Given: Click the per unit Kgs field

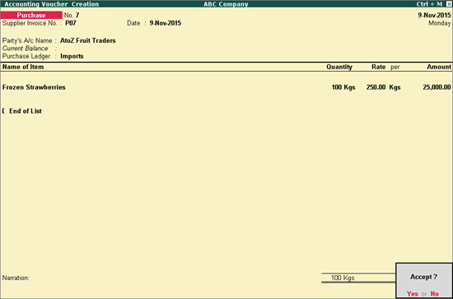Looking at the screenshot, I should click(x=395, y=87).
